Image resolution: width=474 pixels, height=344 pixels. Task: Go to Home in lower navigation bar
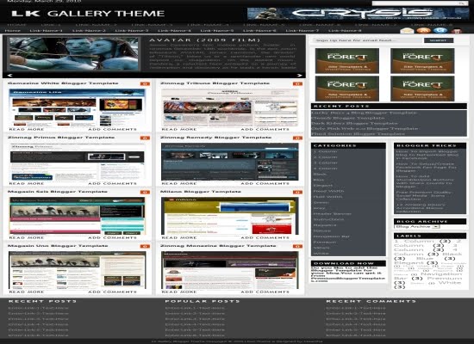(x=13, y=30)
